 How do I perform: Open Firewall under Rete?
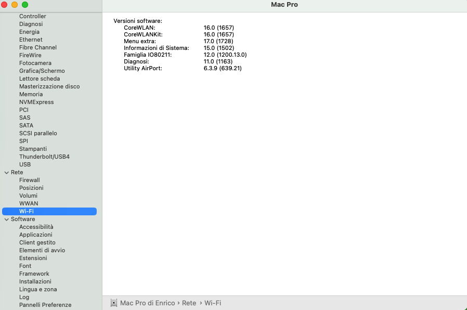tap(30, 180)
